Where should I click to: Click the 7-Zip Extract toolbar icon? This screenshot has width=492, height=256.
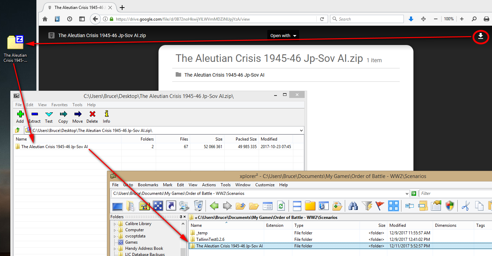[x=34, y=114]
